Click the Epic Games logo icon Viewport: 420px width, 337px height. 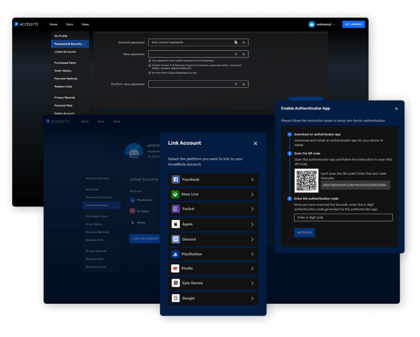[175, 283]
